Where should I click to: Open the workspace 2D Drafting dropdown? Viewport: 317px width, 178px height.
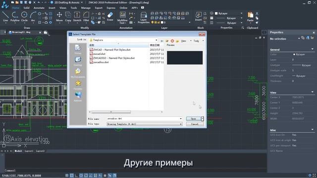[82, 2]
